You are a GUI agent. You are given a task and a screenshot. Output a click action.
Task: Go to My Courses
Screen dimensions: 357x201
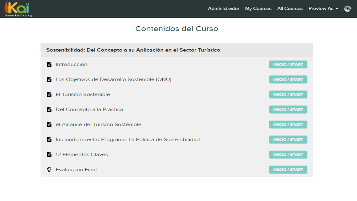[x=258, y=9]
